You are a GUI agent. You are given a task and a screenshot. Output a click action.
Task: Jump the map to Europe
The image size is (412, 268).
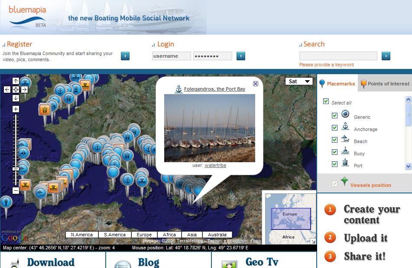[x=144, y=235]
